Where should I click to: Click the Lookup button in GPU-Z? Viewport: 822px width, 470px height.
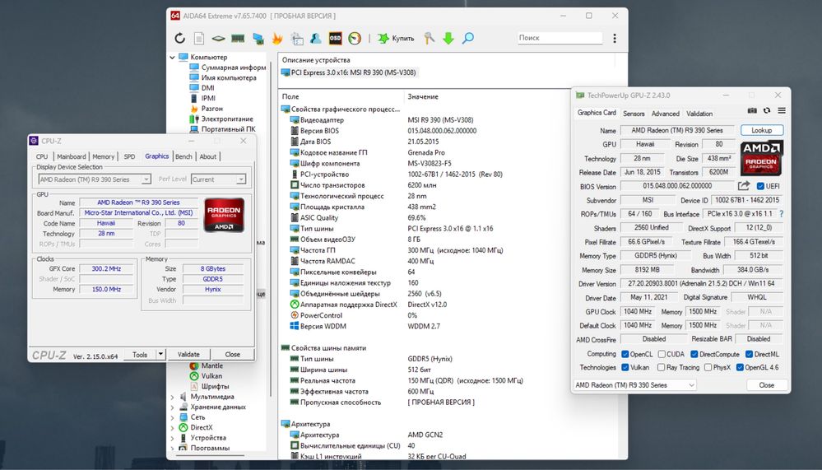[x=762, y=130]
